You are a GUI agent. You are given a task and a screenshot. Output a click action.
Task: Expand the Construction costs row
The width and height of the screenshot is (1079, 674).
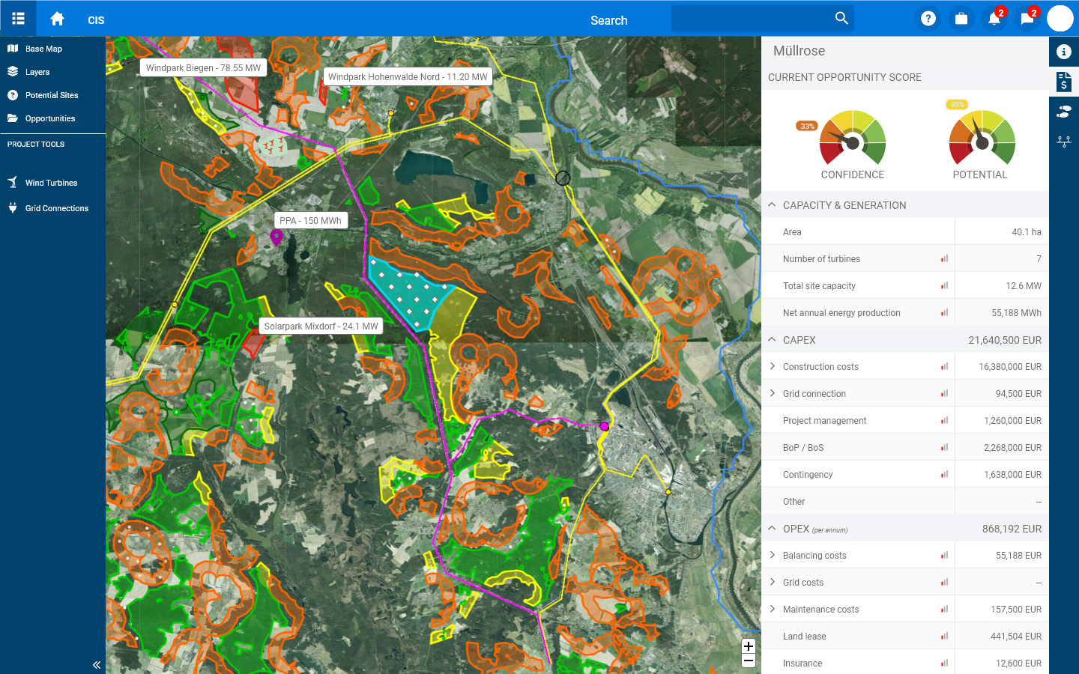tap(773, 366)
